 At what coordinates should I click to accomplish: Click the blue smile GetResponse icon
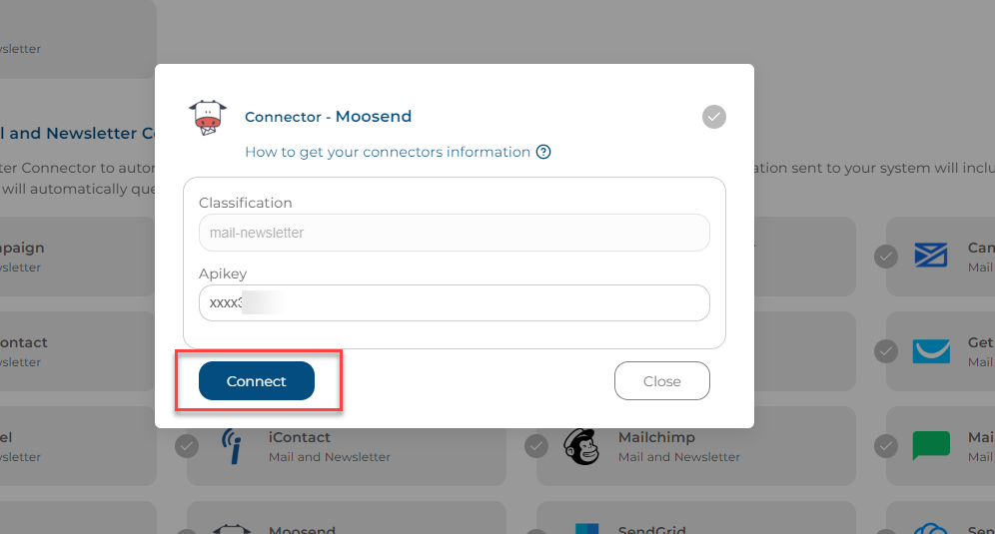coord(931,351)
